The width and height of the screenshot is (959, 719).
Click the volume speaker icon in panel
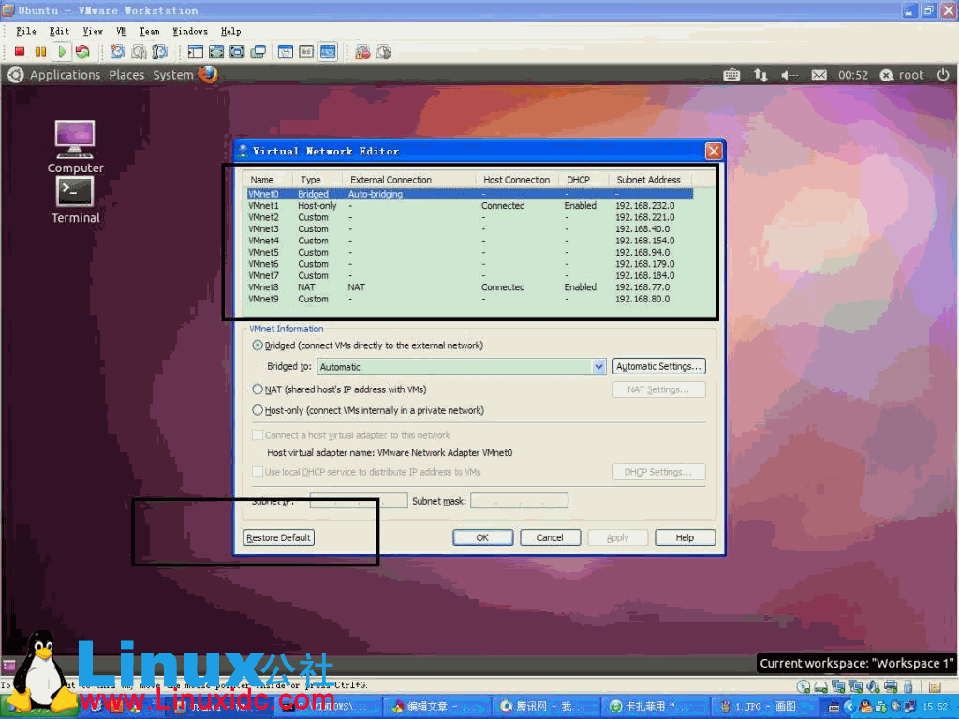coord(789,75)
